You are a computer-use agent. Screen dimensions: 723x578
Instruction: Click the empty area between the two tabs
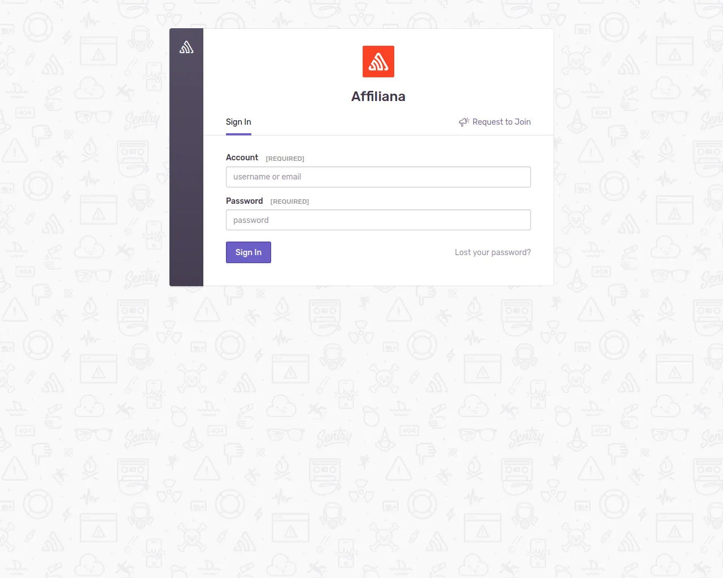click(355, 122)
